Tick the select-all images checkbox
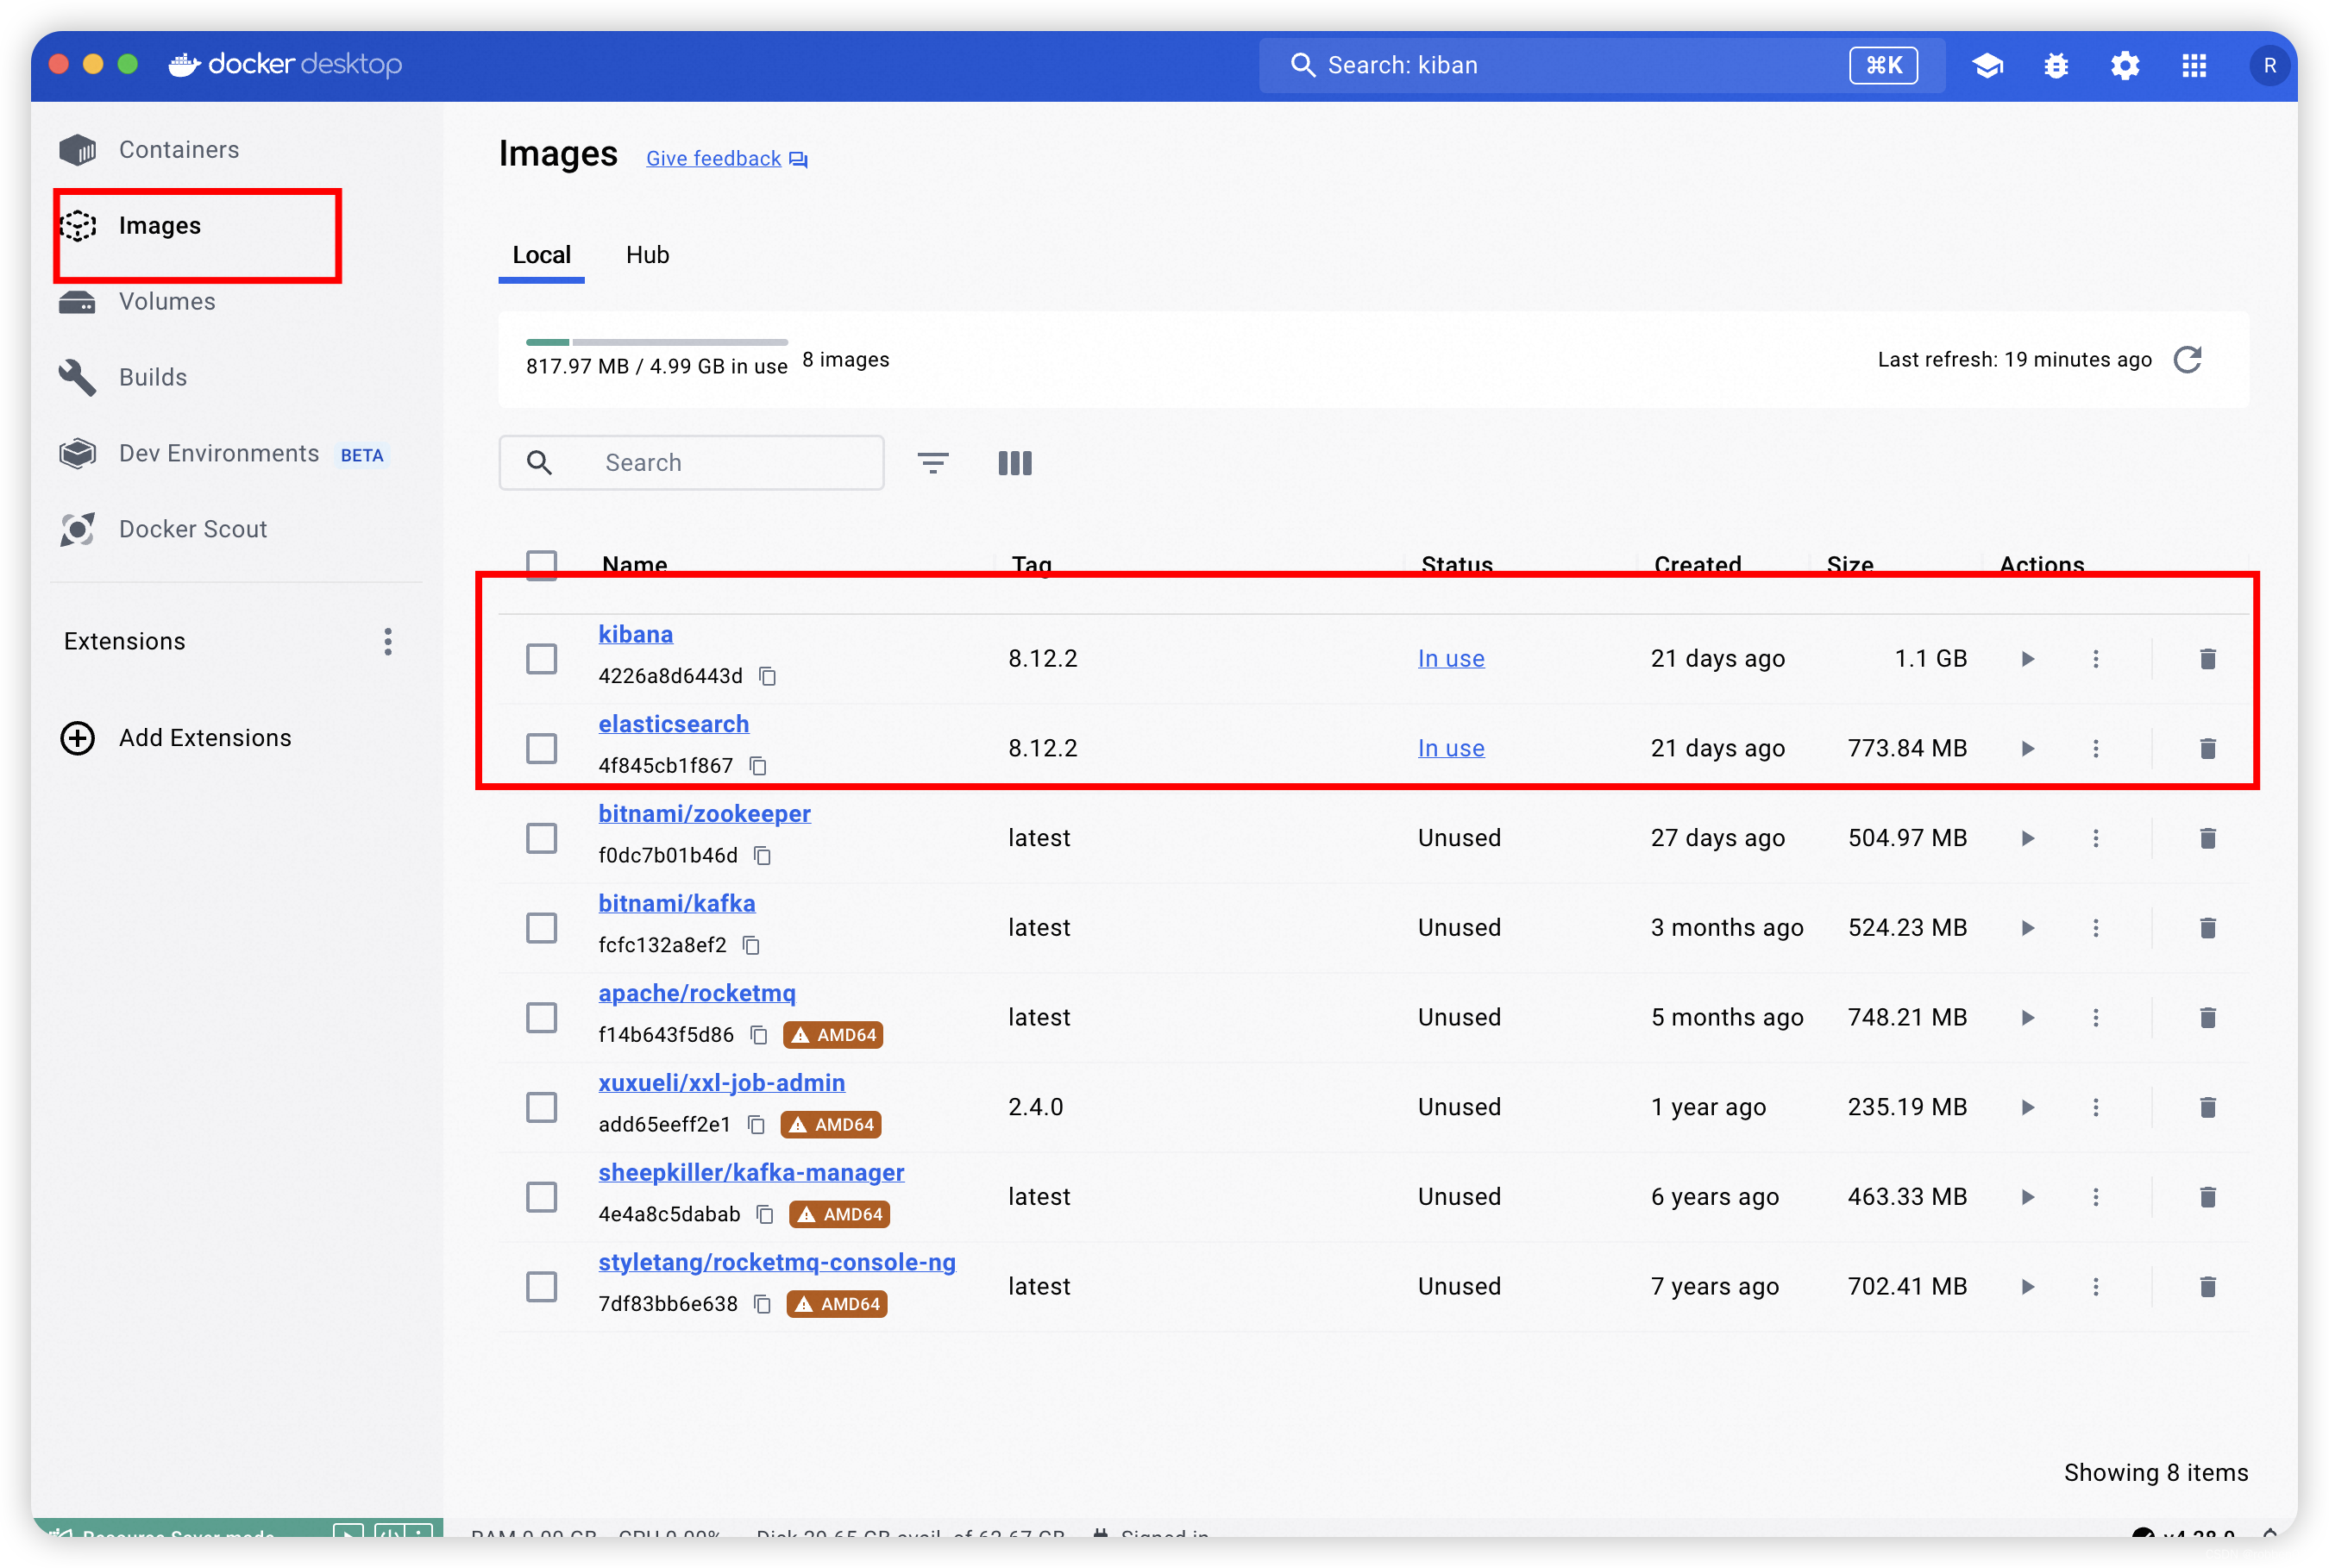Screen dimensions: 2329x1568 (x=541, y=565)
